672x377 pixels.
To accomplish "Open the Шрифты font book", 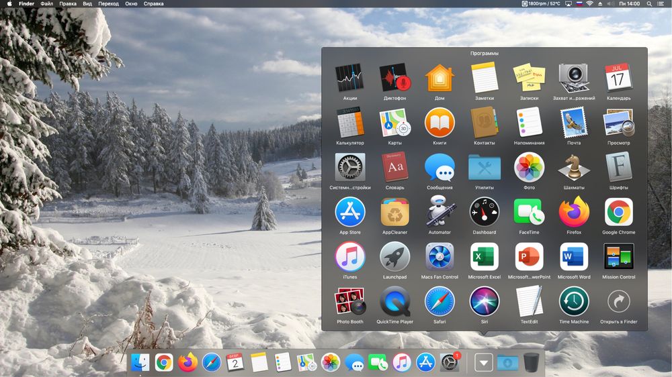I will pyautogui.click(x=618, y=167).
